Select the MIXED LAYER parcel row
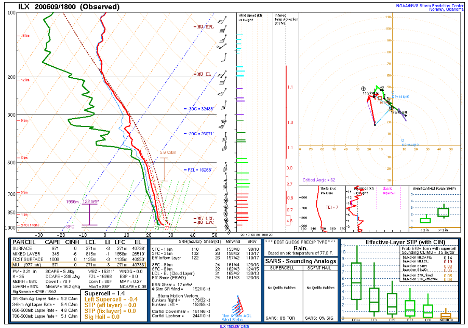The height and width of the screenshot is (328, 468). point(79,254)
